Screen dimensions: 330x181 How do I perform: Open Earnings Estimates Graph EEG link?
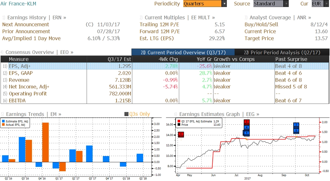point(219,114)
